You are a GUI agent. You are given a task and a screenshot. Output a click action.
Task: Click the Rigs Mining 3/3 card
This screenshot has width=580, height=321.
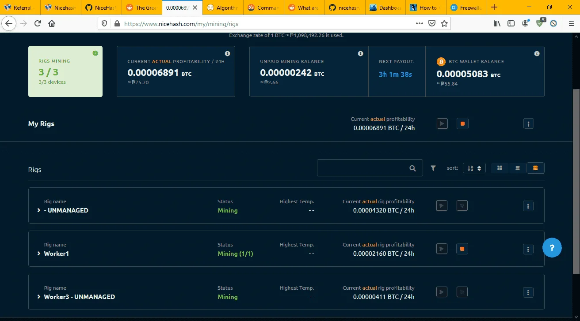(65, 71)
